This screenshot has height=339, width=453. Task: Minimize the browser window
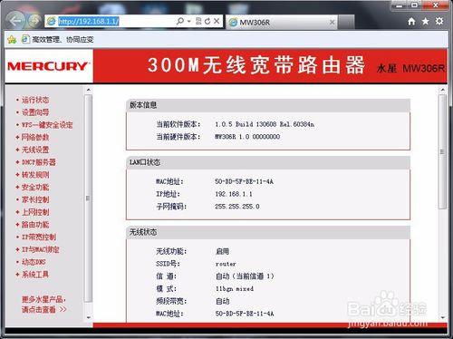(400, 5)
